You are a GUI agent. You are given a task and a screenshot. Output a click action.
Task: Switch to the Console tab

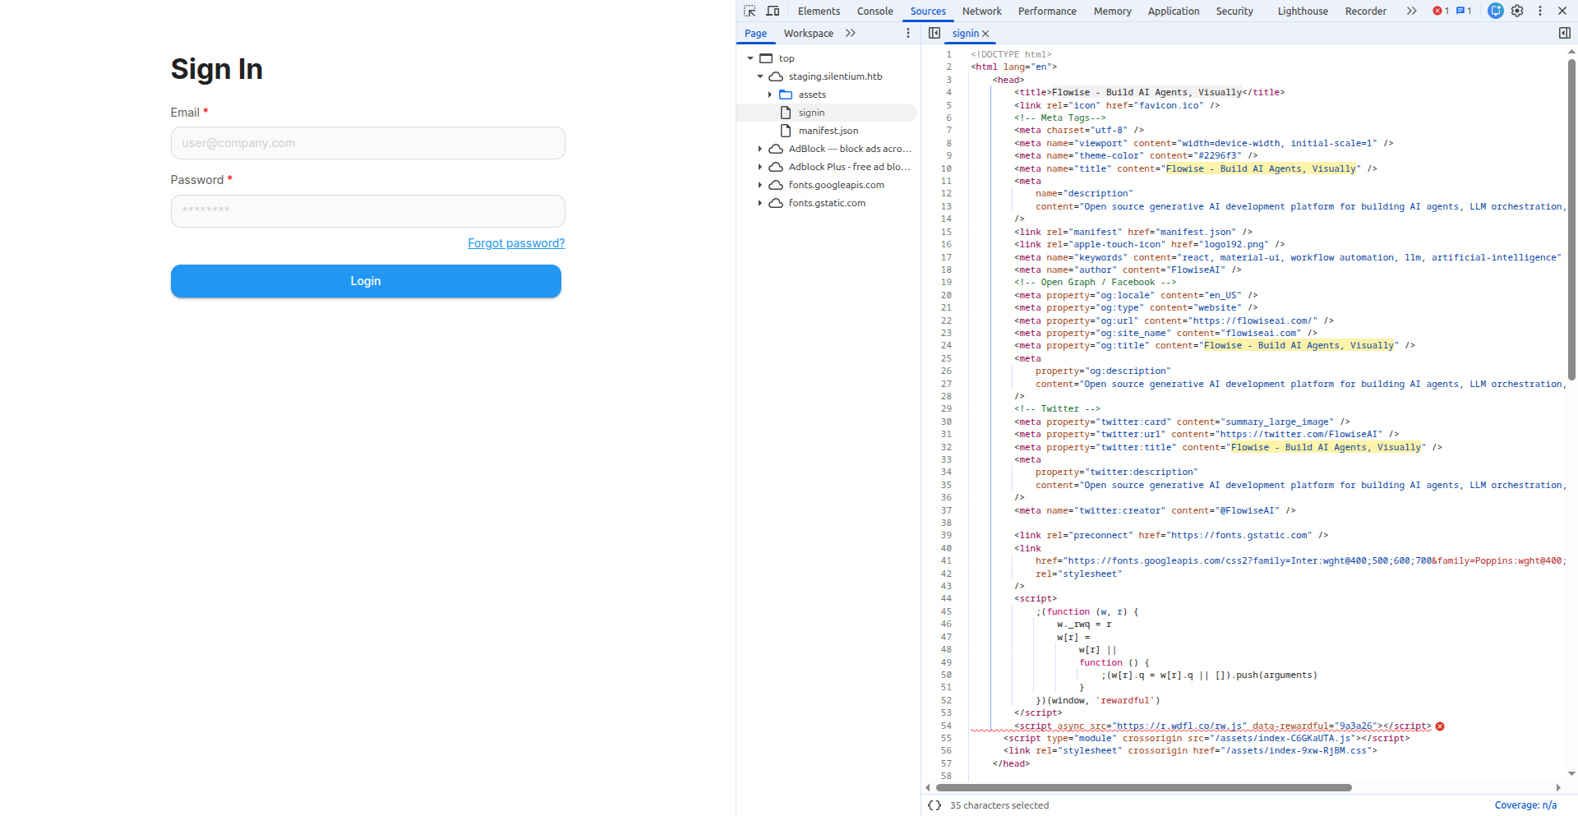click(x=874, y=11)
